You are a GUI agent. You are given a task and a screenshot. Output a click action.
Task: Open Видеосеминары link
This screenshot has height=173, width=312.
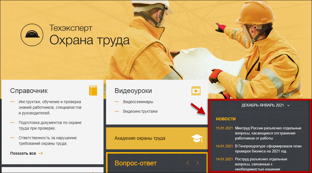tap(138, 102)
